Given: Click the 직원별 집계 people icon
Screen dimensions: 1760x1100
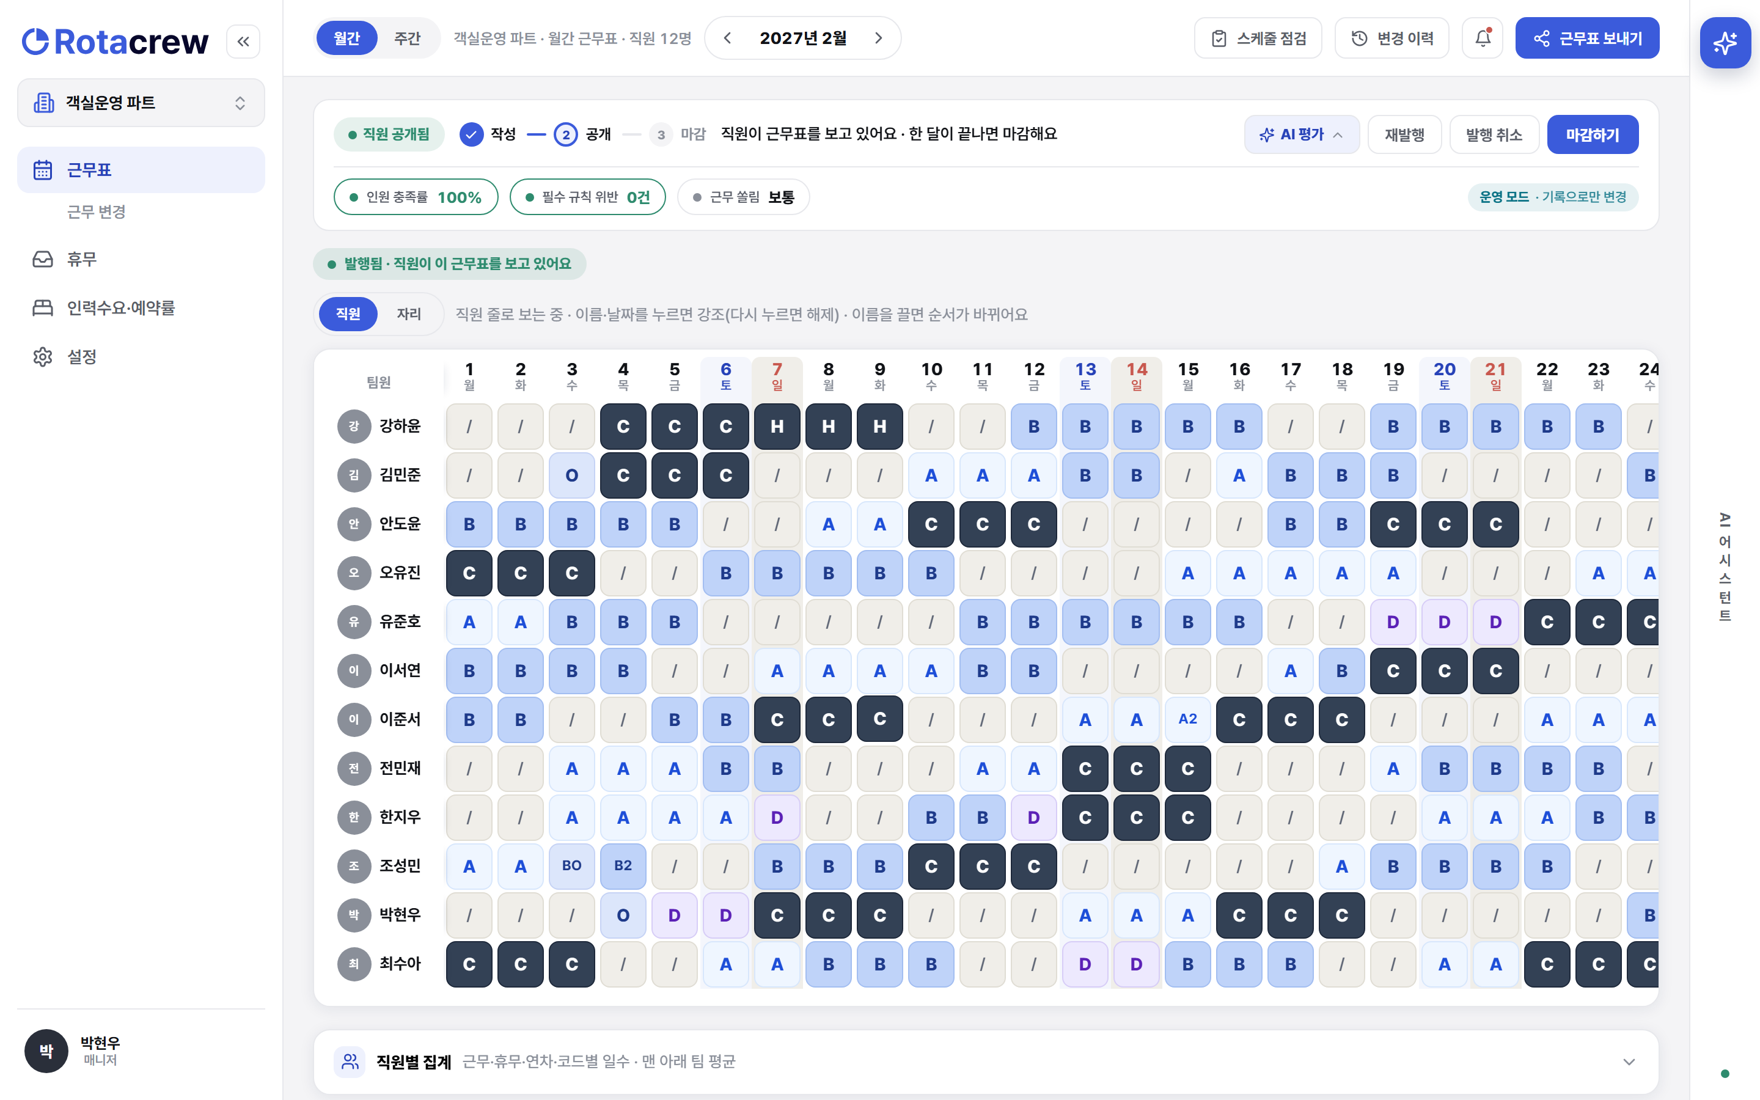Looking at the screenshot, I should pos(350,1061).
